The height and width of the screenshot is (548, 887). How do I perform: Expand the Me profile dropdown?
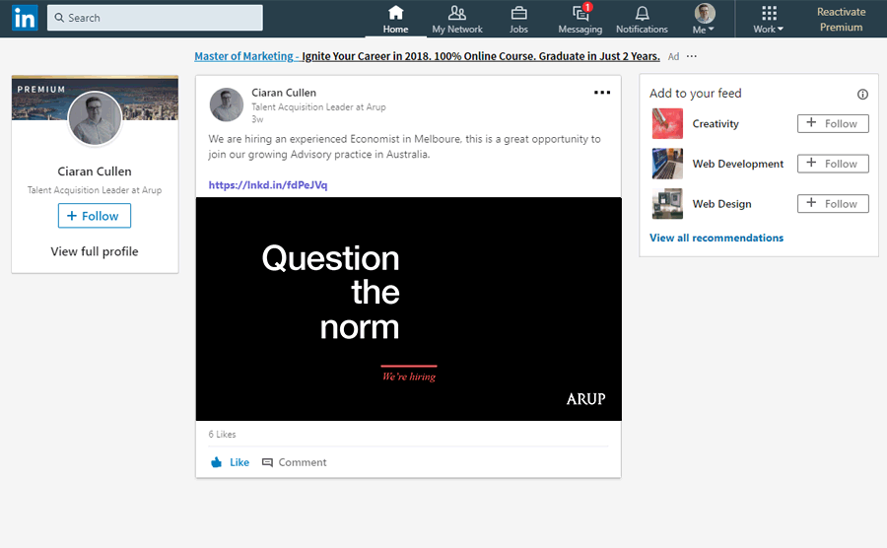[704, 20]
